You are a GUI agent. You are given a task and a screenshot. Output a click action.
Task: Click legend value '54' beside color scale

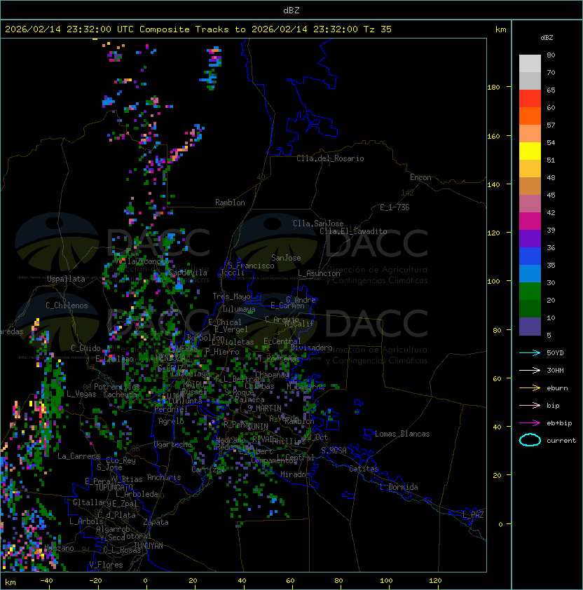[x=551, y=143]
